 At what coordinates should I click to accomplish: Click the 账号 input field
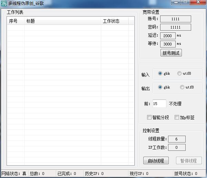tap(176, 19)
